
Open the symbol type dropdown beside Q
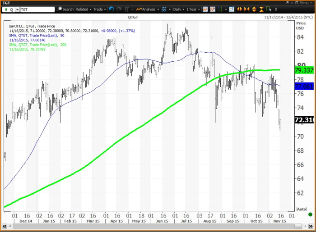tap(17, 9)
